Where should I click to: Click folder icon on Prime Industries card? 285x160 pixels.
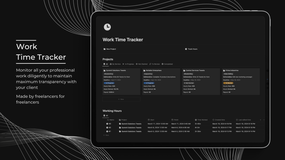(x=224, y=71)
